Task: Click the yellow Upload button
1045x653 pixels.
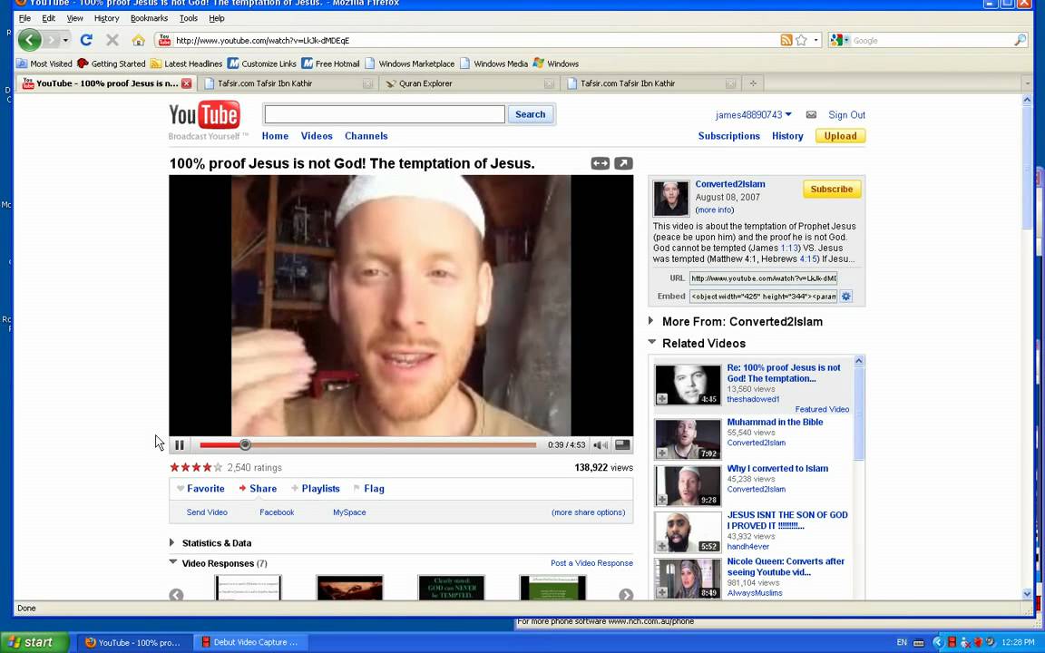Action: click(840, 136)
